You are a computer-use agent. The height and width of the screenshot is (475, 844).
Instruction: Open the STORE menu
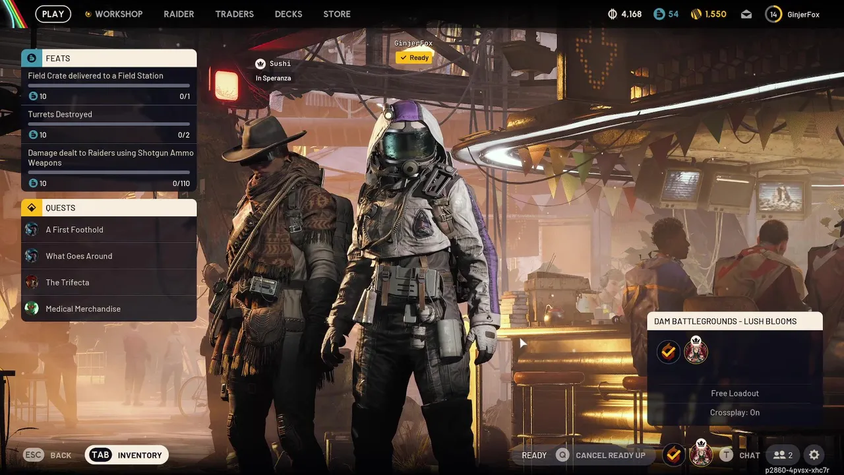pyautogui.click(x=337, y=14)
